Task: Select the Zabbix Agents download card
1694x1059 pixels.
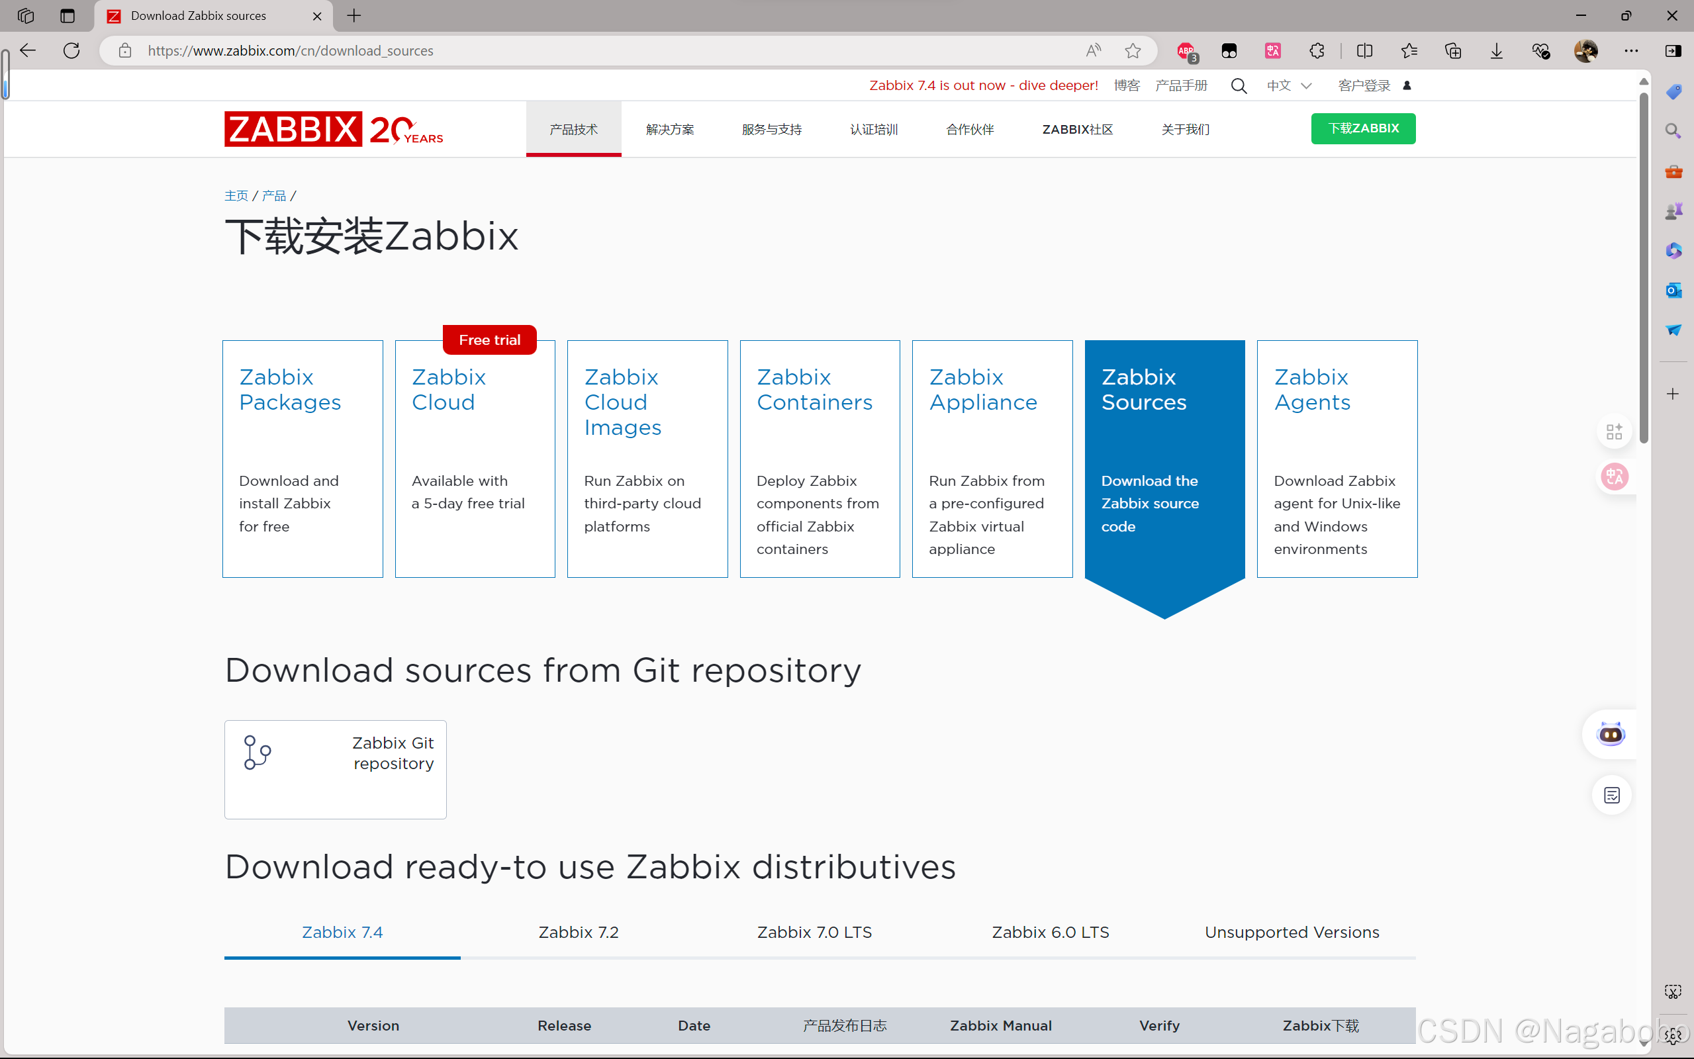Action: [x=1336, y=459]
